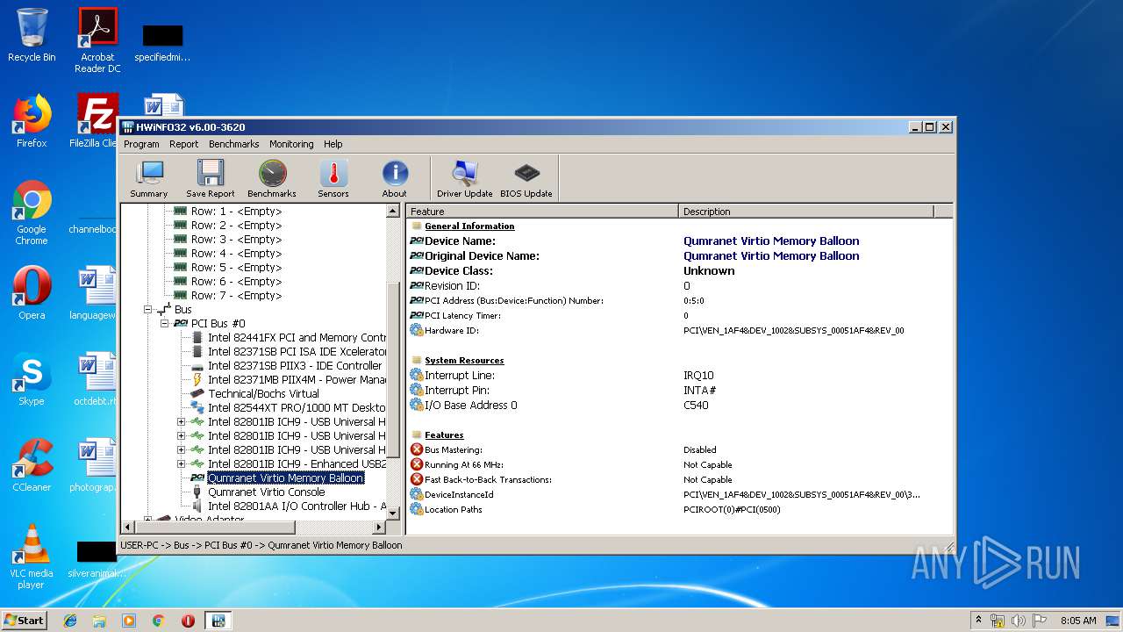The image size is (1123, 632).
Task: Open the Benchmarks menu
Action: tap(234, 144)
